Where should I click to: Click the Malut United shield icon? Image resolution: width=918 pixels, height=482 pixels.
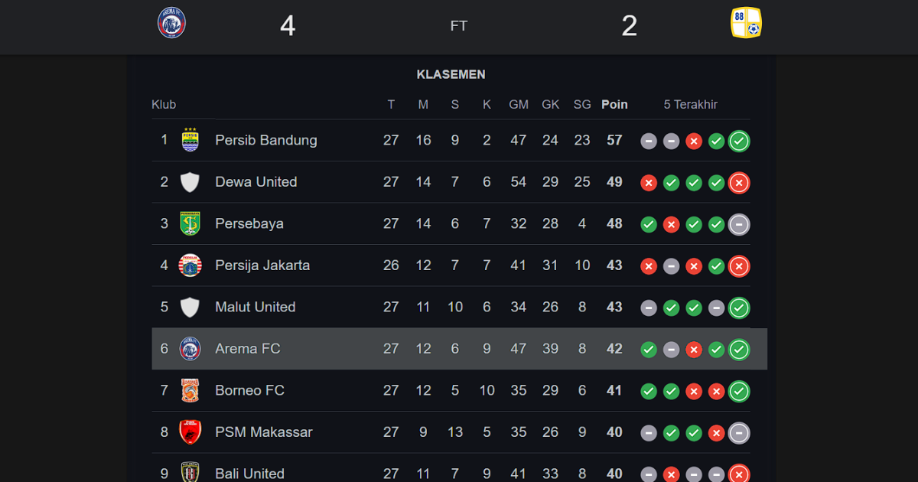tap(190, 308)
